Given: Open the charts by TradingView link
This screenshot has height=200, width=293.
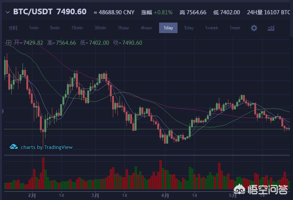Looking at the screenshot, I should [47, 147].
